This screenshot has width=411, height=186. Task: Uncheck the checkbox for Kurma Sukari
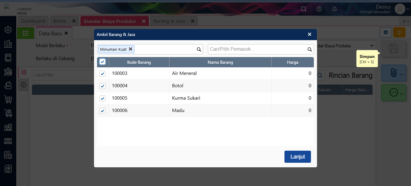pos(102,98)
